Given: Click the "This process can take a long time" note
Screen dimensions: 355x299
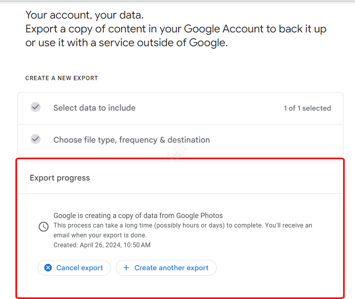Looking at the screenshot, I should 183,226.
